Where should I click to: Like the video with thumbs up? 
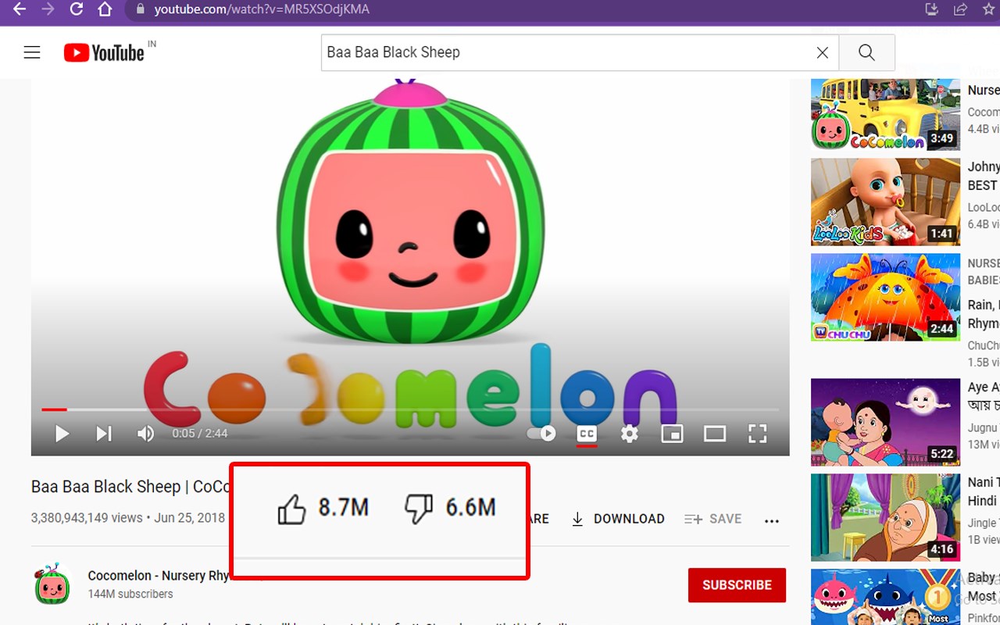pos(291,510)
